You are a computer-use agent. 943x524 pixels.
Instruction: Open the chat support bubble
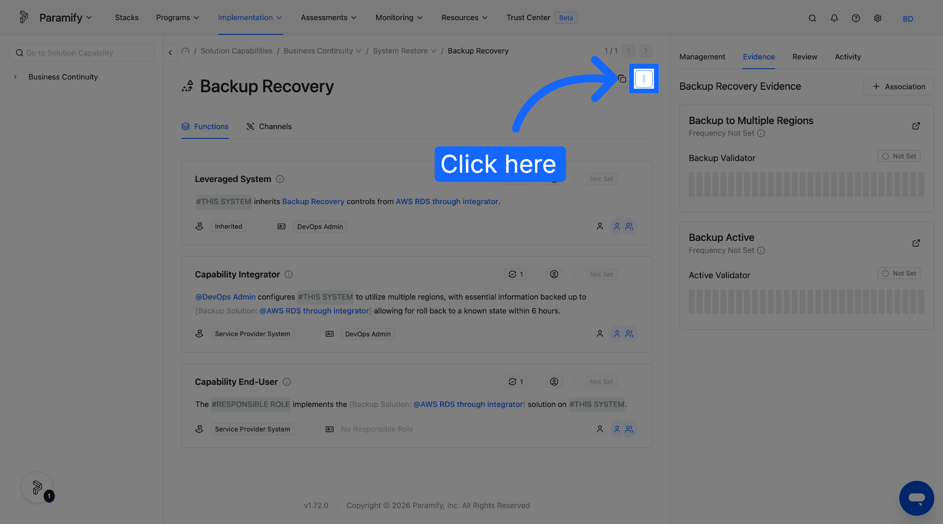916,498
